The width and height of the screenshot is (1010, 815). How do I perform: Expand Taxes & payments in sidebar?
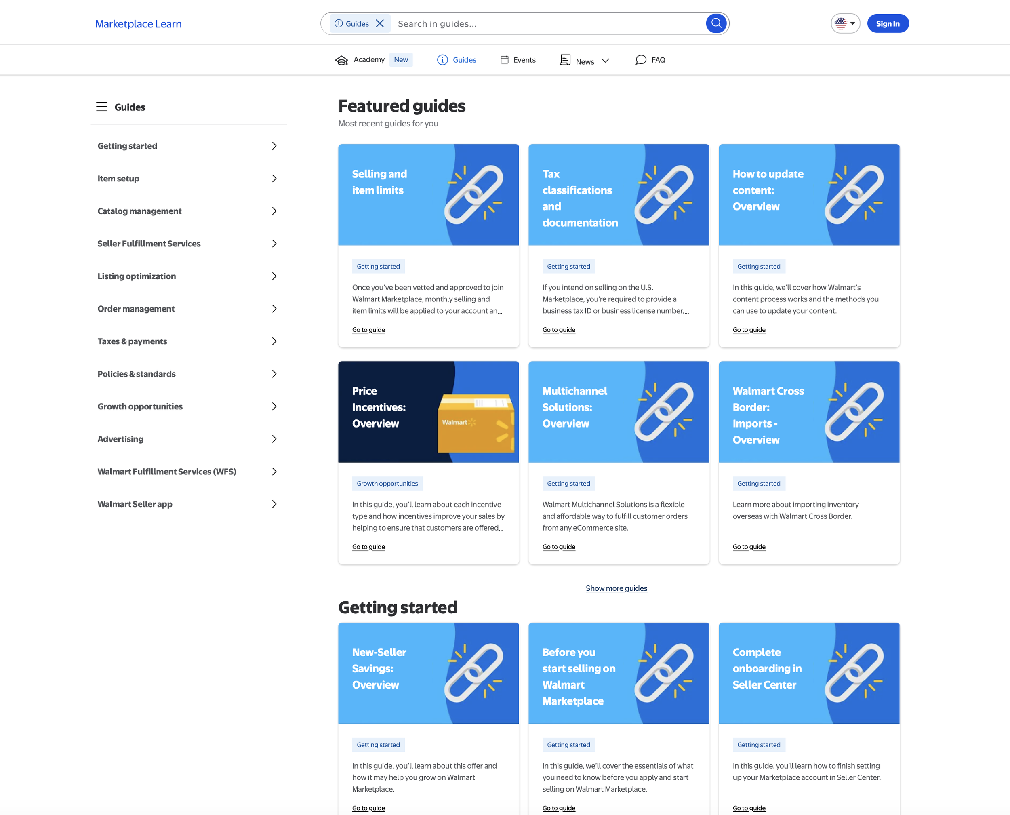click(274, 341)
